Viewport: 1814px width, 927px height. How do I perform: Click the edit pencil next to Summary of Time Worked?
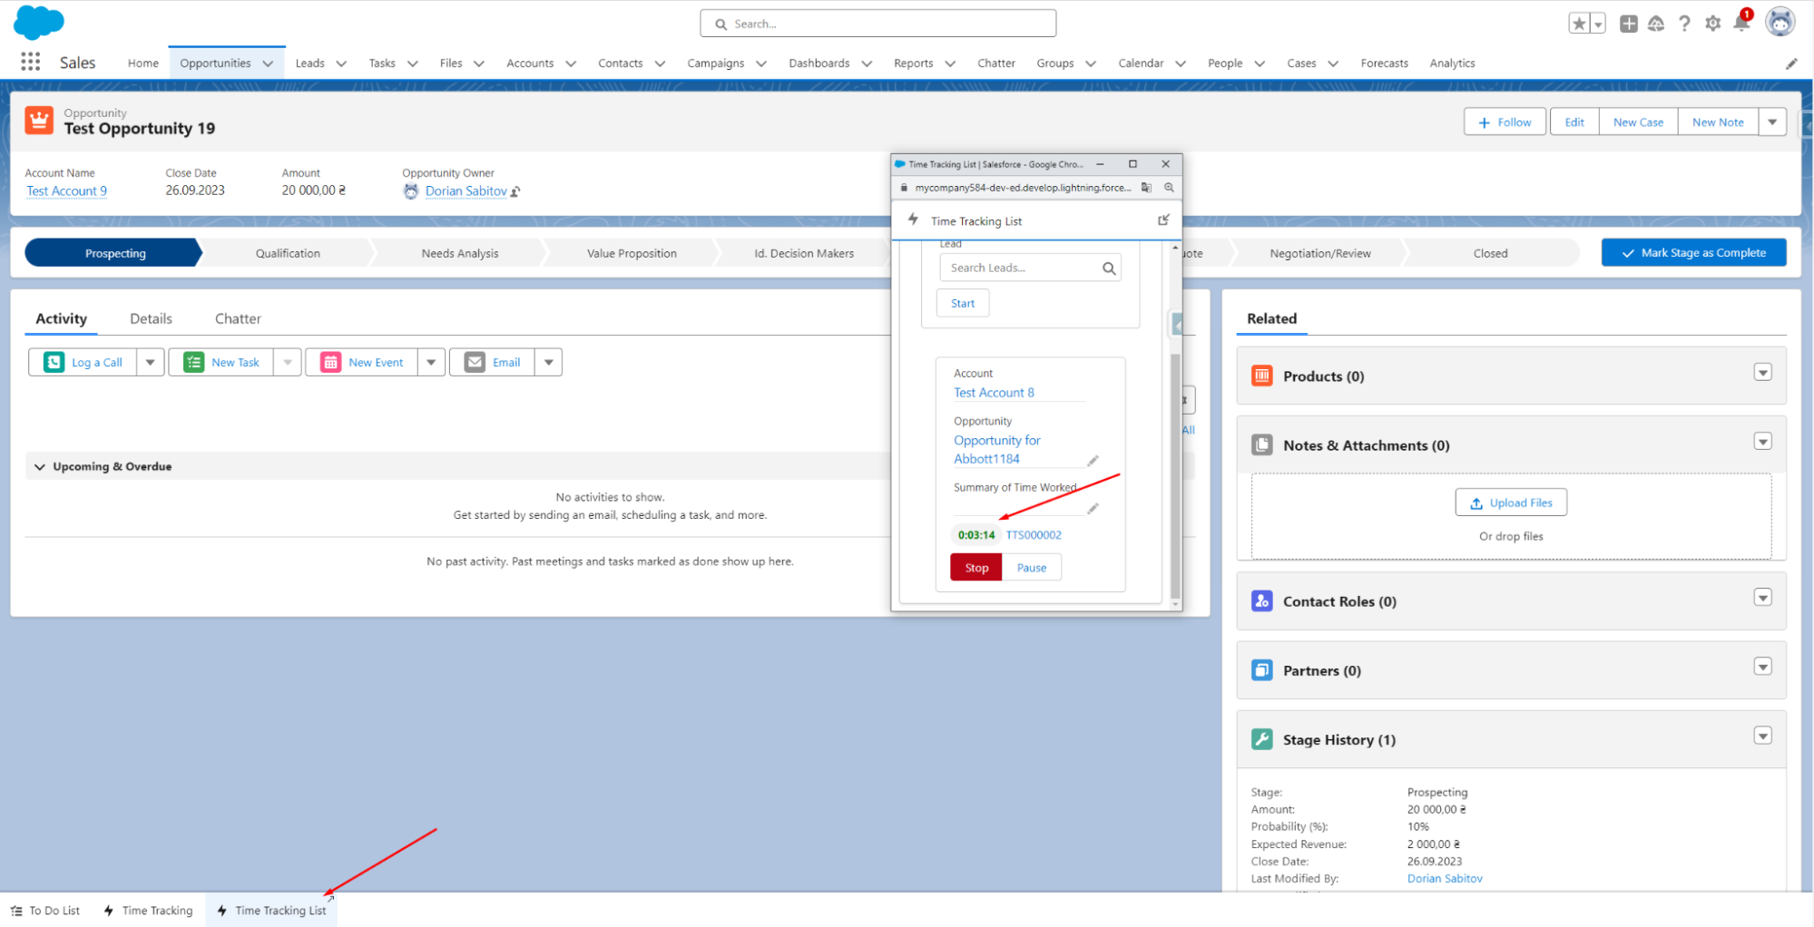pos(1093,508)
